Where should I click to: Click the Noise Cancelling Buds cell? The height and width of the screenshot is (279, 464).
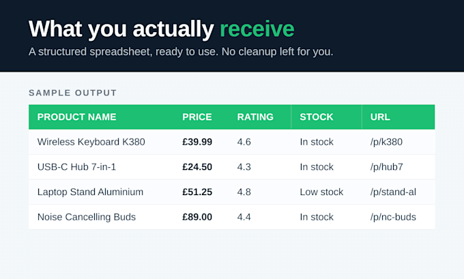coord(87,217)
